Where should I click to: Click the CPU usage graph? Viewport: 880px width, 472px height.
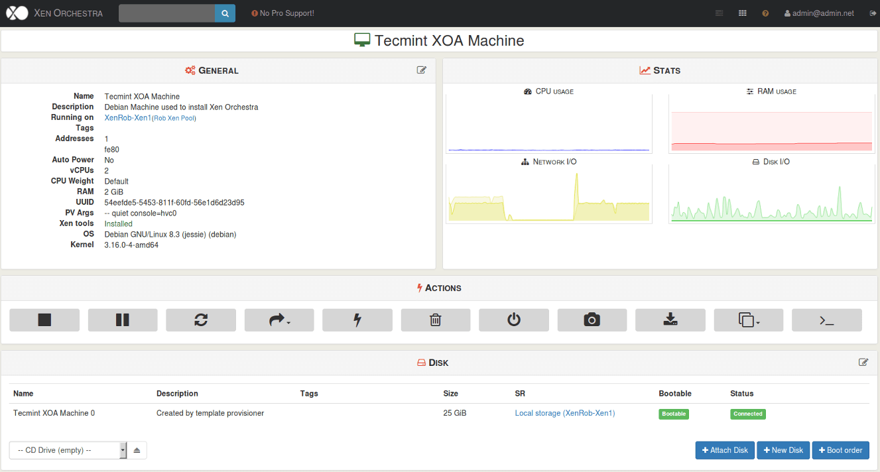[x=549, y=124]
